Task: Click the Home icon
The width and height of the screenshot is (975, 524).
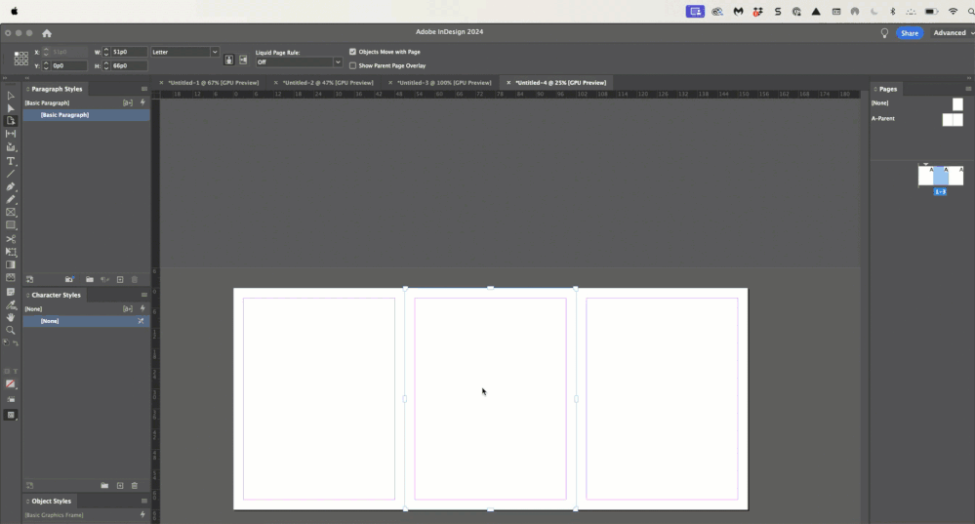Action: (x=47, y=33)
